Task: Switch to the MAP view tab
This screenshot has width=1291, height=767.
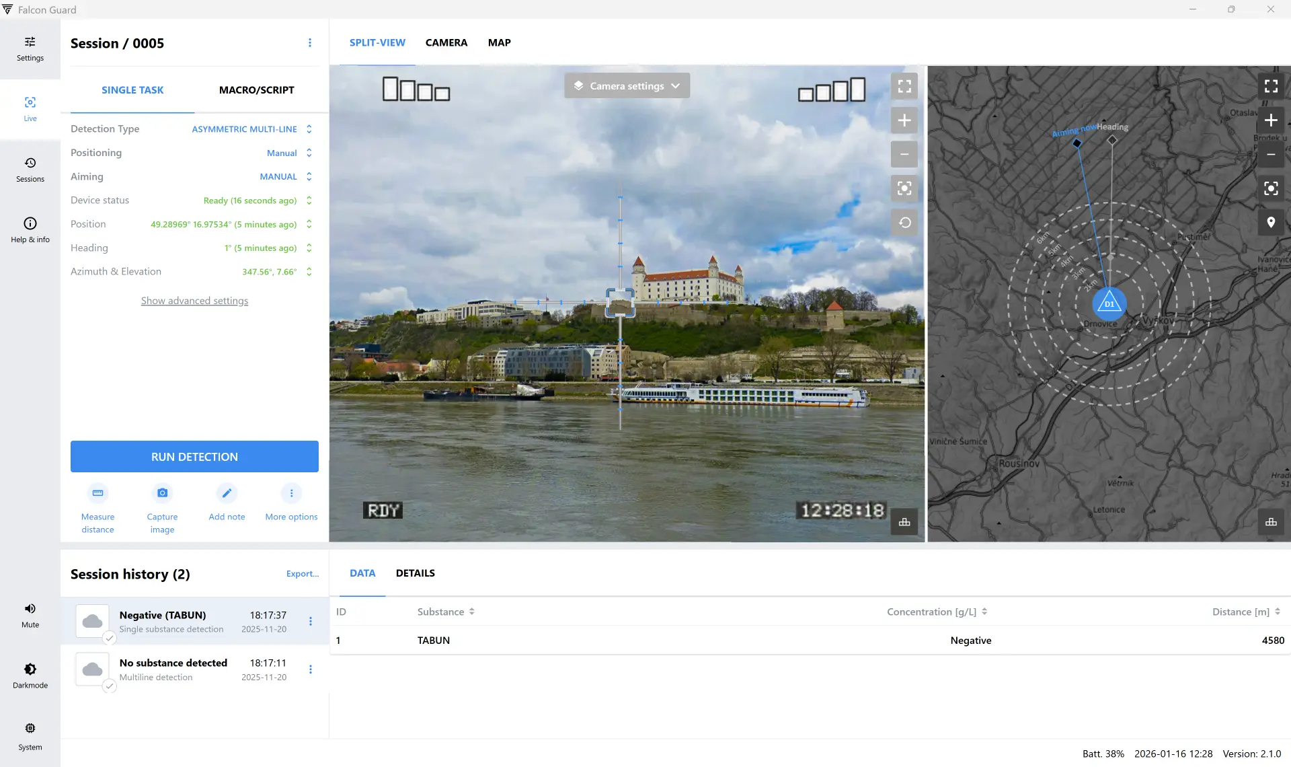Action: [500, 42]
